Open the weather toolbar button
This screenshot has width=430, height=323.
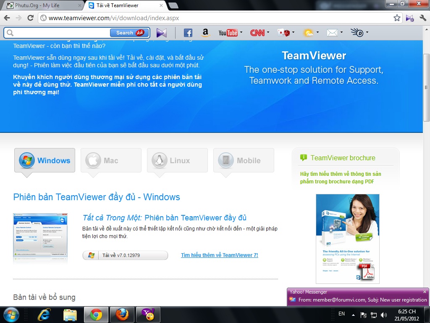pyautogui.click(x=309, y=33)
